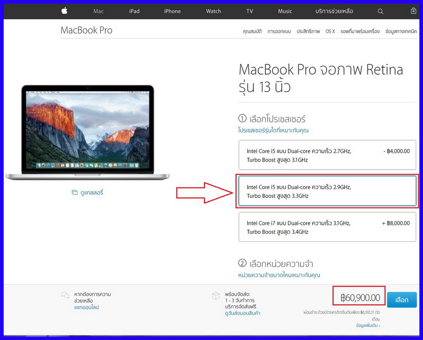
Task: Open the Watch menu item
Action: (x=213, y=11)
